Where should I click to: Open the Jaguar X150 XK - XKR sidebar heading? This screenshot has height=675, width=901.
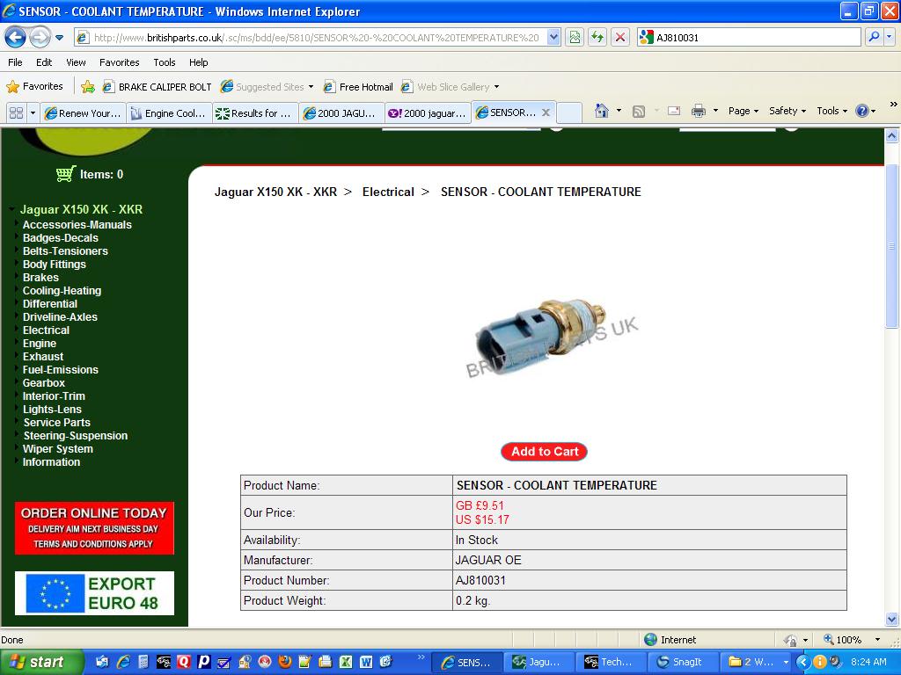click(x=81, y=209)
